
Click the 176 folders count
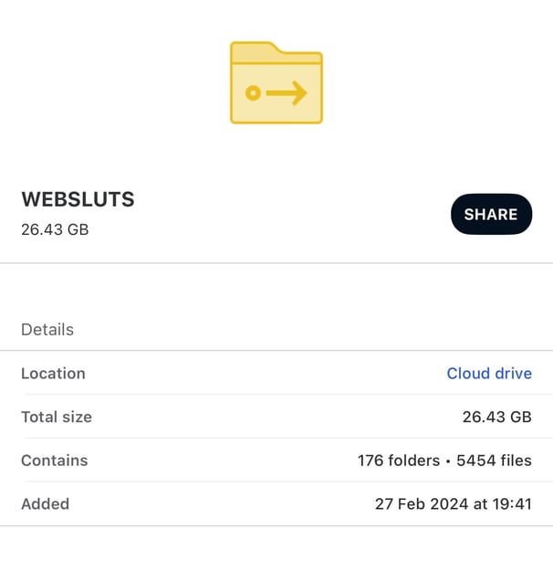(x=398, y=460)
